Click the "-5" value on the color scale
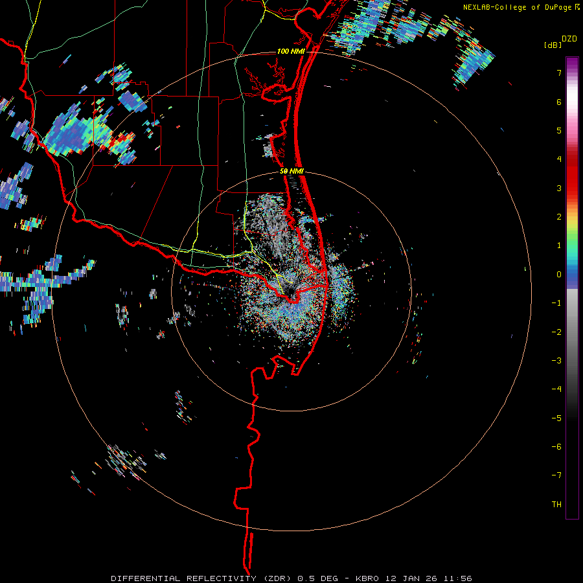The height and width of the screenshot is (583, 583). point(556,418)
